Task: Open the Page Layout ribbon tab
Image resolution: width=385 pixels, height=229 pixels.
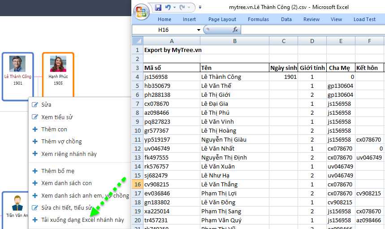Action: [x=222, y=19]
